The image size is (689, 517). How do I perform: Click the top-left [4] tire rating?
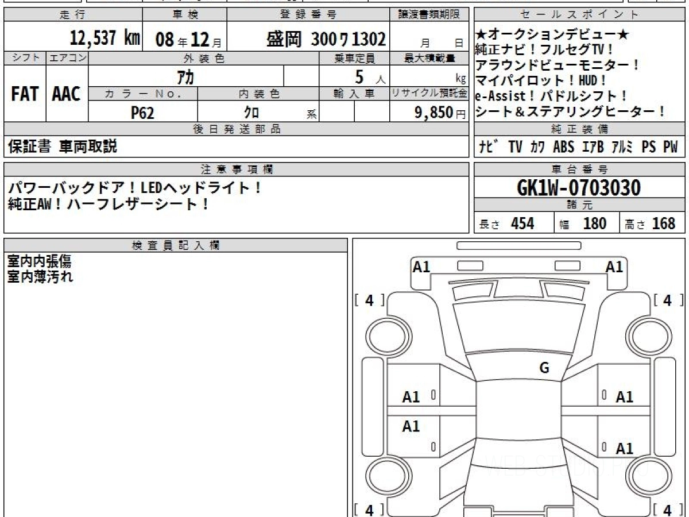pos(369,300)
